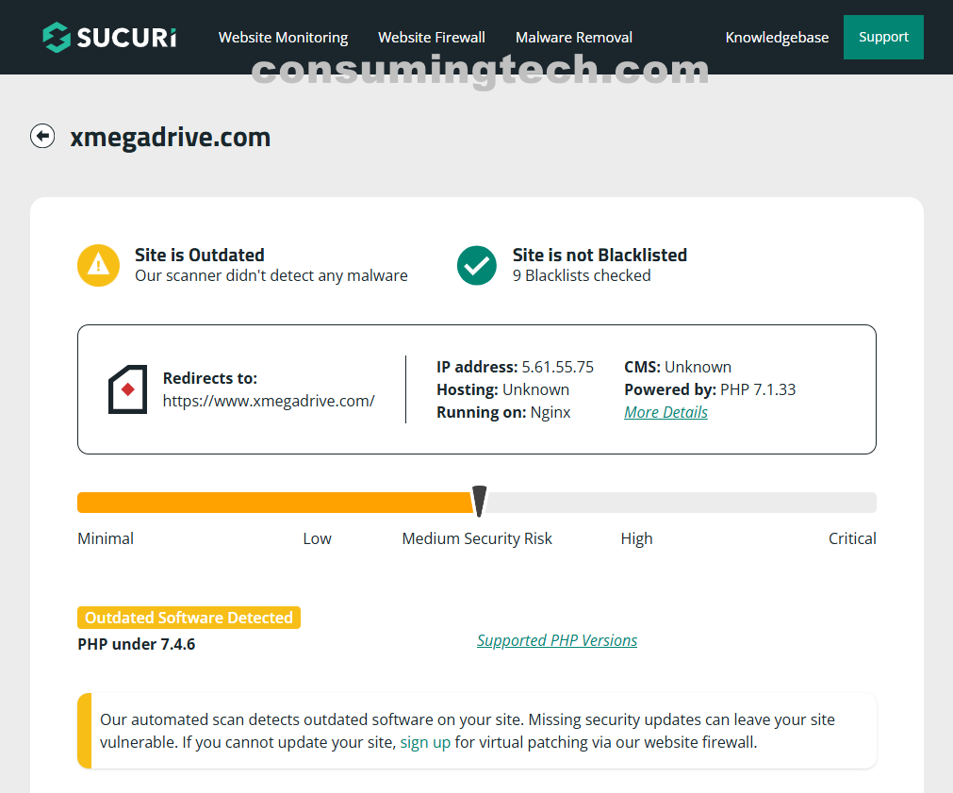This screenshot has height=793, width=953.
Task: Click the Site is not Blacklisted heading
Action: point(600,255)
